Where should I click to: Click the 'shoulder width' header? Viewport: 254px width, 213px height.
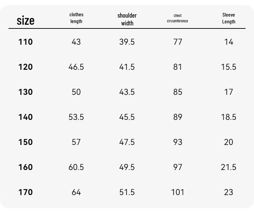coord(127,19)
